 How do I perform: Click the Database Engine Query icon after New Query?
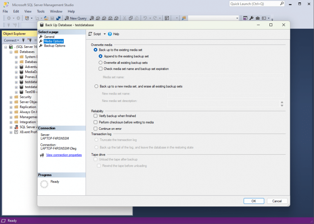(x=92, y=18)
